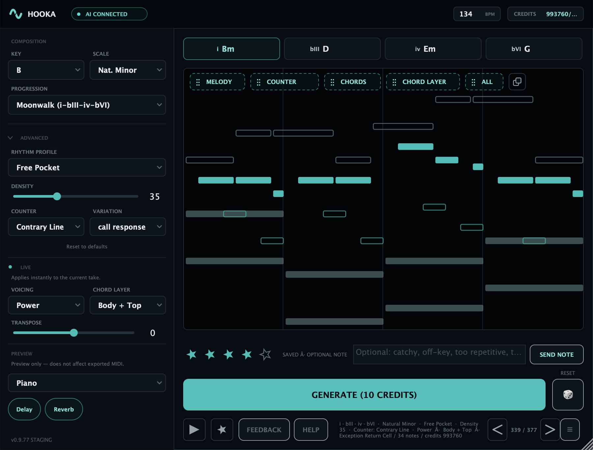This screenshot has height=450, width=593.
Task: Go to previous take arrow
Action: tap(497, 430)
